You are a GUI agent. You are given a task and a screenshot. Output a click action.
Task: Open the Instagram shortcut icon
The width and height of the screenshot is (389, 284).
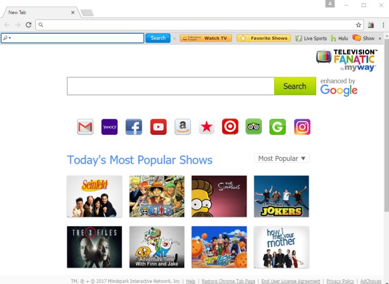point(302,127)
